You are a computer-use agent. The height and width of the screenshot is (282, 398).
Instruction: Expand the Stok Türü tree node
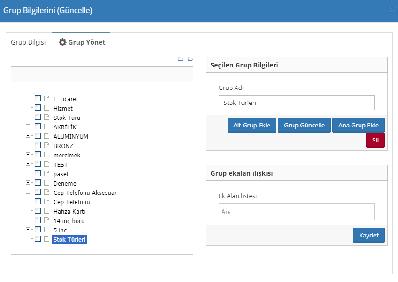28,117
